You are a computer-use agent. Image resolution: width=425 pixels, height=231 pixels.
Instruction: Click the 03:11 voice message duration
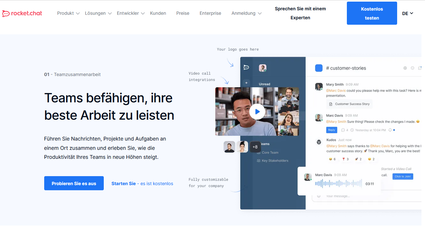pos(370,184)
